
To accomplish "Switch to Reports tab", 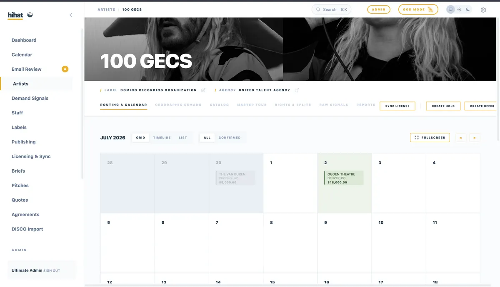I will tap(366, 105).
